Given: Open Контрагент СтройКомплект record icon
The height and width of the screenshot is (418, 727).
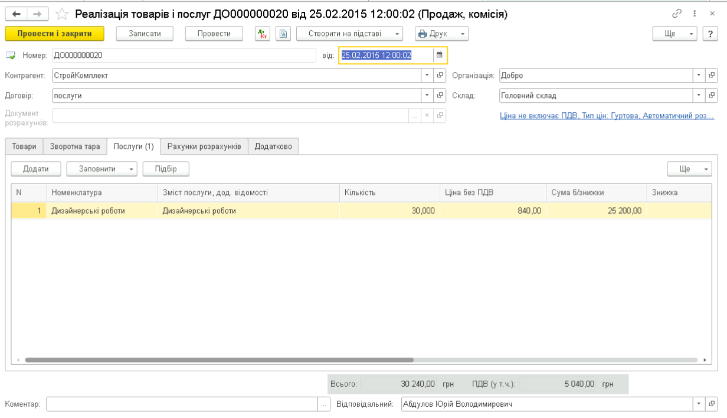Looking at the screenshot, I should pos(440,76).
